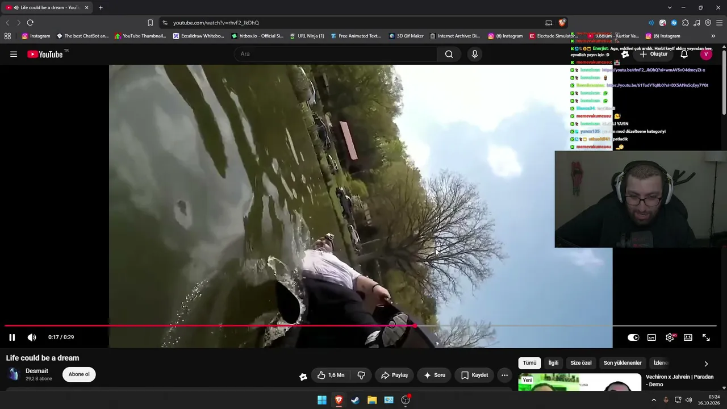Focus the YouTube Ara search field
727x409 pixels.
pos(335,54)
